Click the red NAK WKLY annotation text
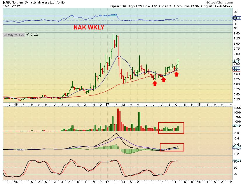This screenshot has height=185, width=241. [89, 27]
